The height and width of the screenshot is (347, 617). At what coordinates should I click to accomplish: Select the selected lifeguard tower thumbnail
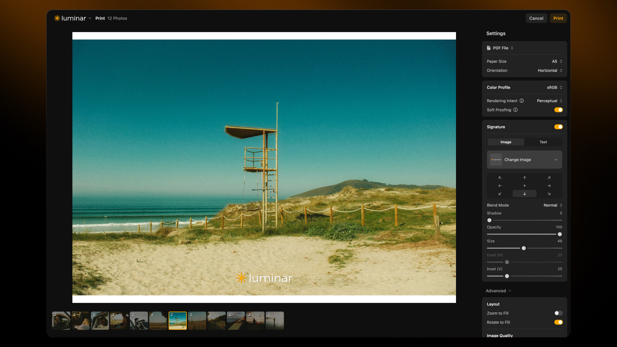click(x=178, y=321)
